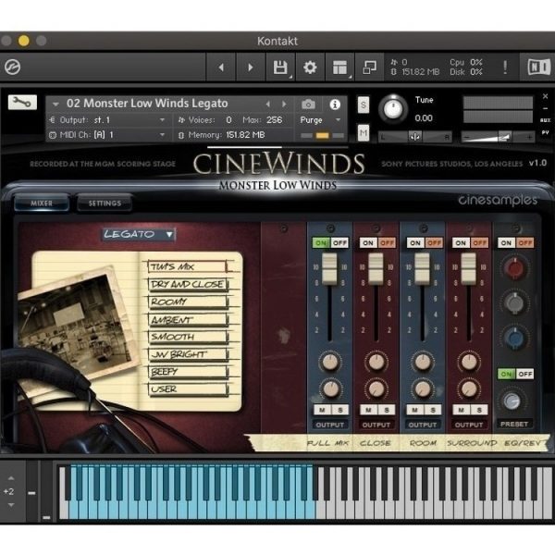Screen dimensions: 555x555
Task: Open Close channel OUTPUT selector
Action: pyautogui.click(x=376, y=425)
